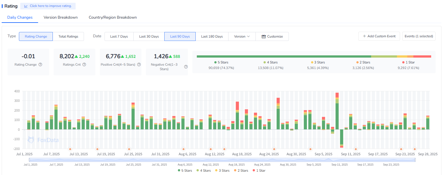Click the calendar icon in Customize

(x=264, y=36)
